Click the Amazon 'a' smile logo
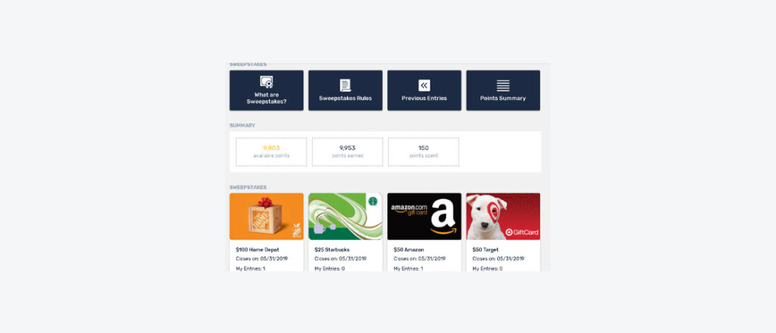This screenshot has width=776, height=333. [x=443, y=217]
